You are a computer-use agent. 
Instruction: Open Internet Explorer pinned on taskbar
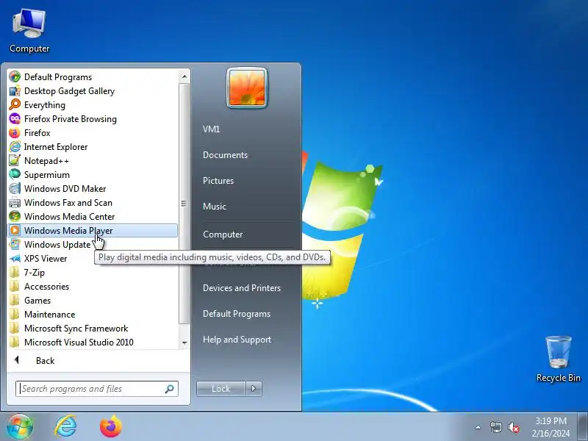coord(65,427)
